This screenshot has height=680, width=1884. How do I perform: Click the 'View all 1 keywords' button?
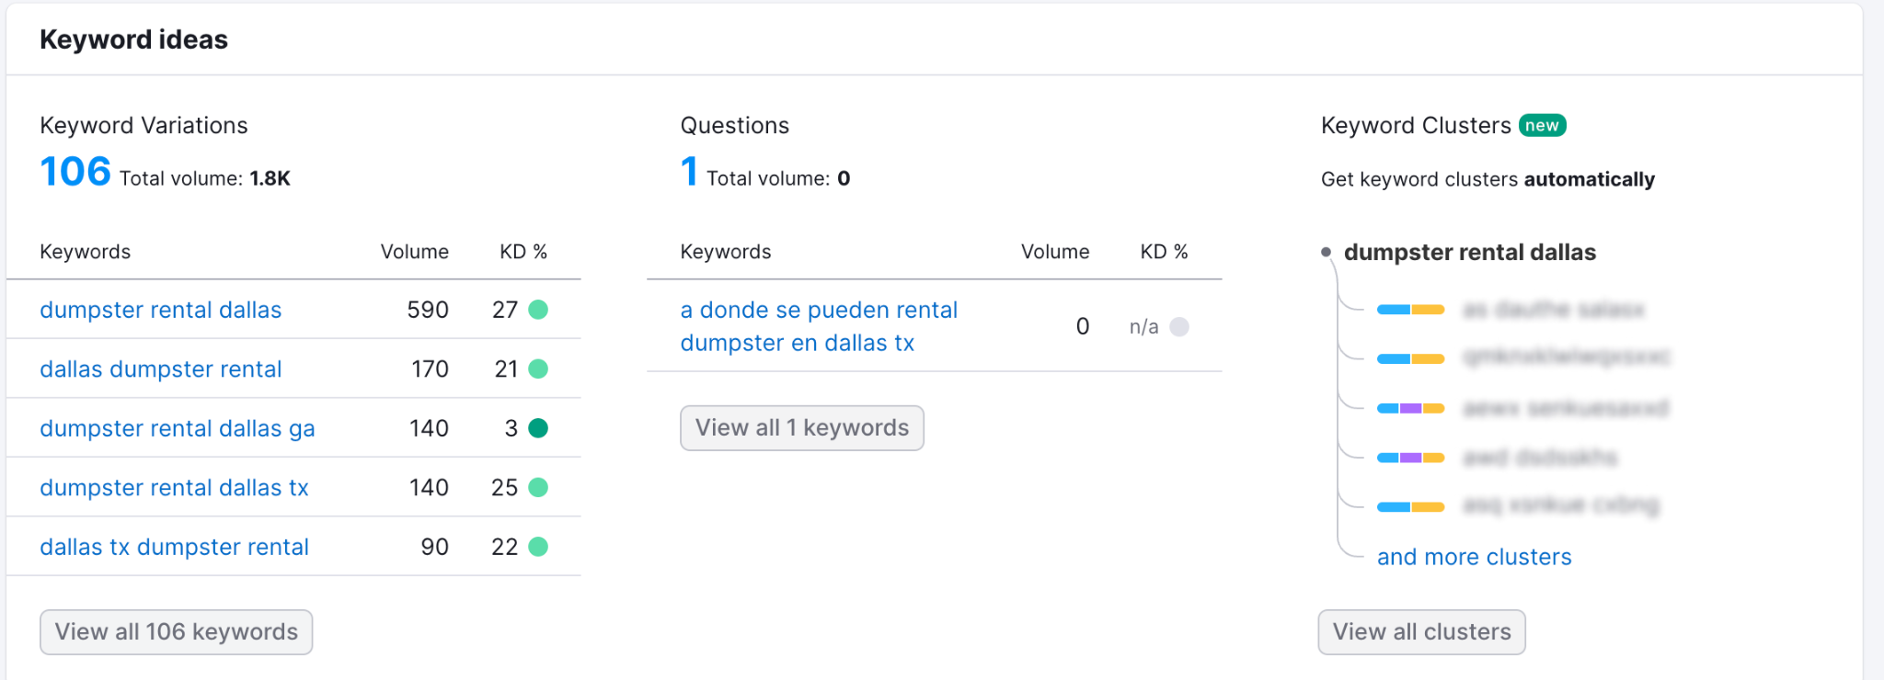coord(801,428)
